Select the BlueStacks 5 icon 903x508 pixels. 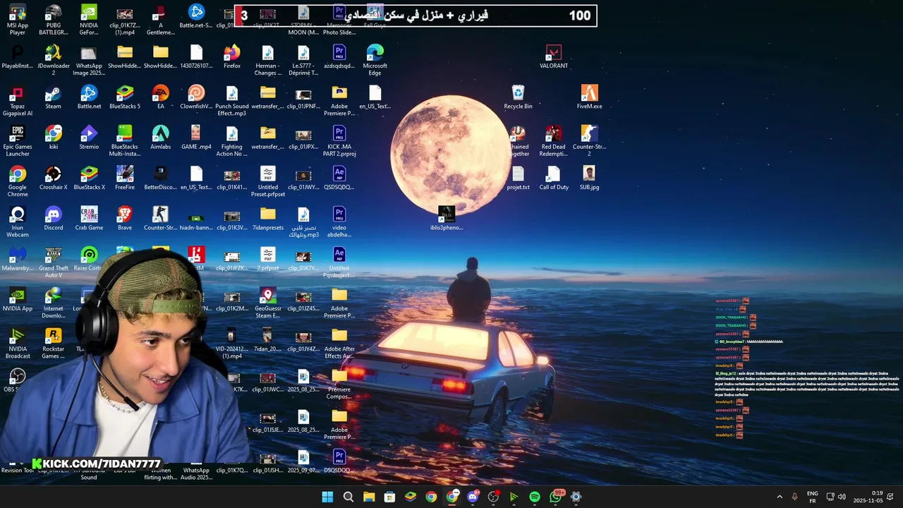tap(125, 97)
